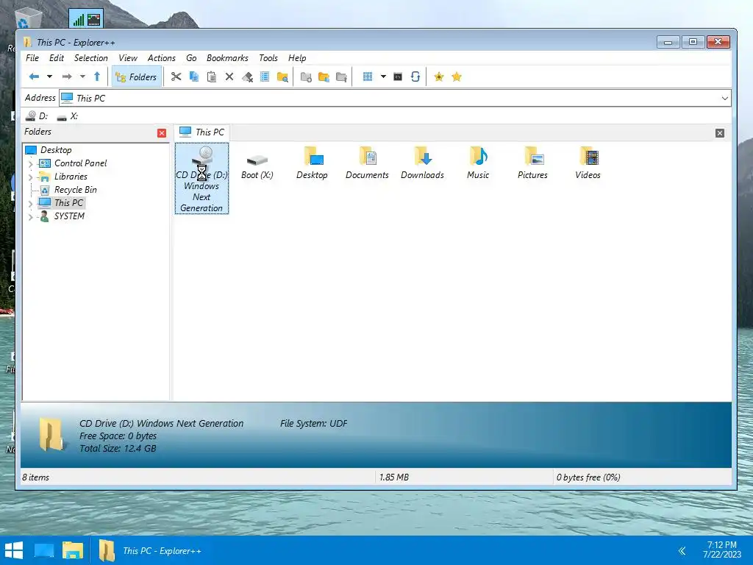Click the Copy To folder icon
This screenshot has width=753, height=565.
324,77
